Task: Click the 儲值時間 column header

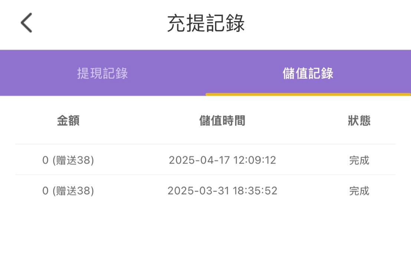Action: click(x=222, y=121)
